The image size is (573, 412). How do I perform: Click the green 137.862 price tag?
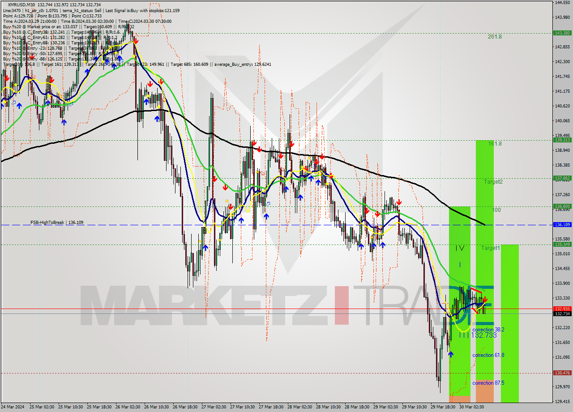click(x=562, y=178)
